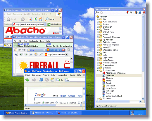Go to the Firefox home page icon
Viewport: 152px width, 121px height.
[x=52, y=80]
